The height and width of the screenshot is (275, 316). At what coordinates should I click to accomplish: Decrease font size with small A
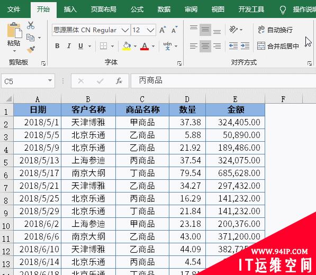174,30
